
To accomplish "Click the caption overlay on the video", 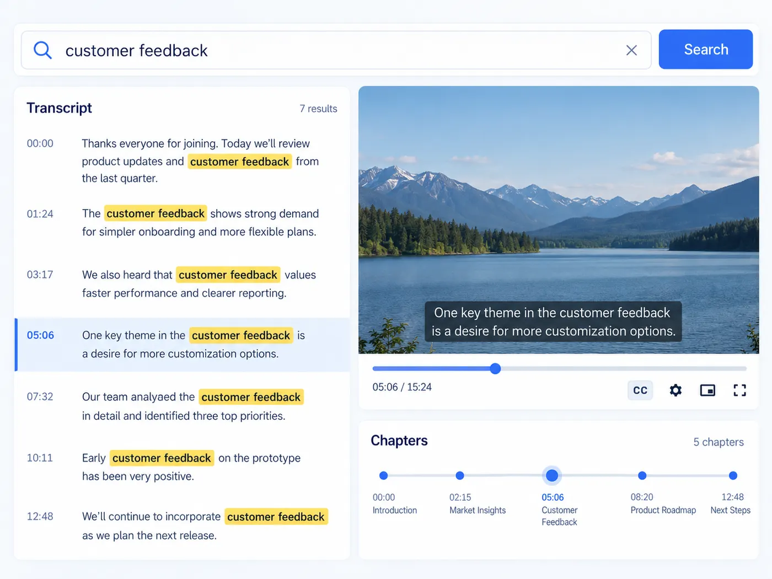I will pos(554,321).
